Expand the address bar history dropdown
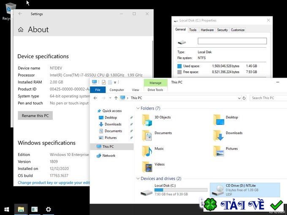287x215 pixels. click(x=239, y=98)
